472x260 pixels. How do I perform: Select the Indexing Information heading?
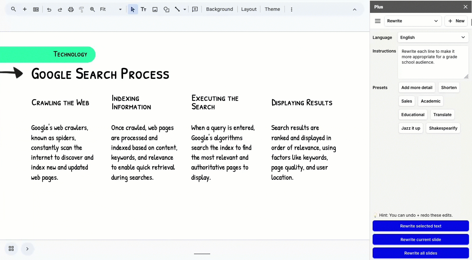[x=131, y=103]
